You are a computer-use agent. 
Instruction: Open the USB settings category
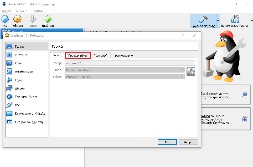(x=27, y=105)
